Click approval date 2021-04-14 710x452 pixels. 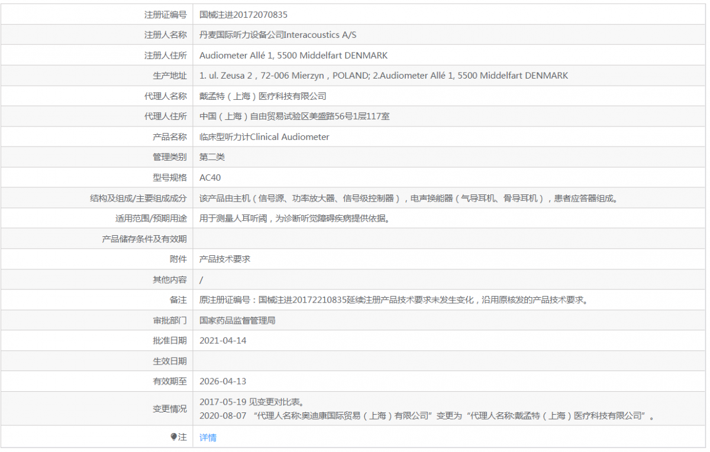(222, 341)
